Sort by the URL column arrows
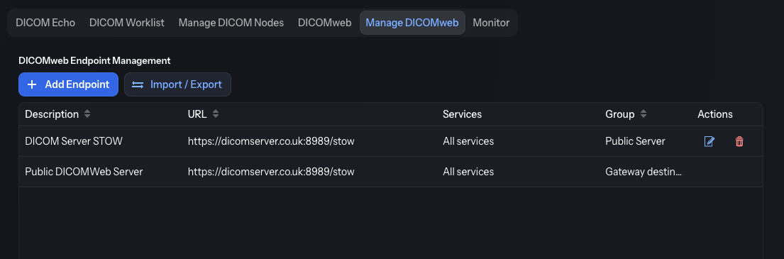 (216, 114)
